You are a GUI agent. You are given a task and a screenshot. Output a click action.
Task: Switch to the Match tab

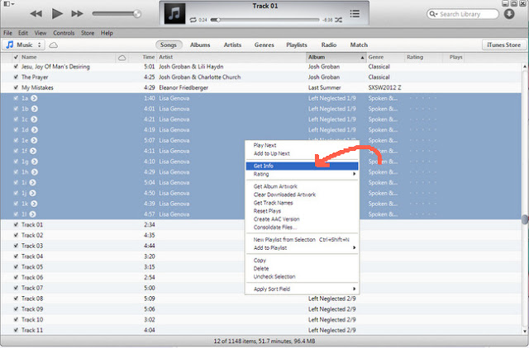359,45
